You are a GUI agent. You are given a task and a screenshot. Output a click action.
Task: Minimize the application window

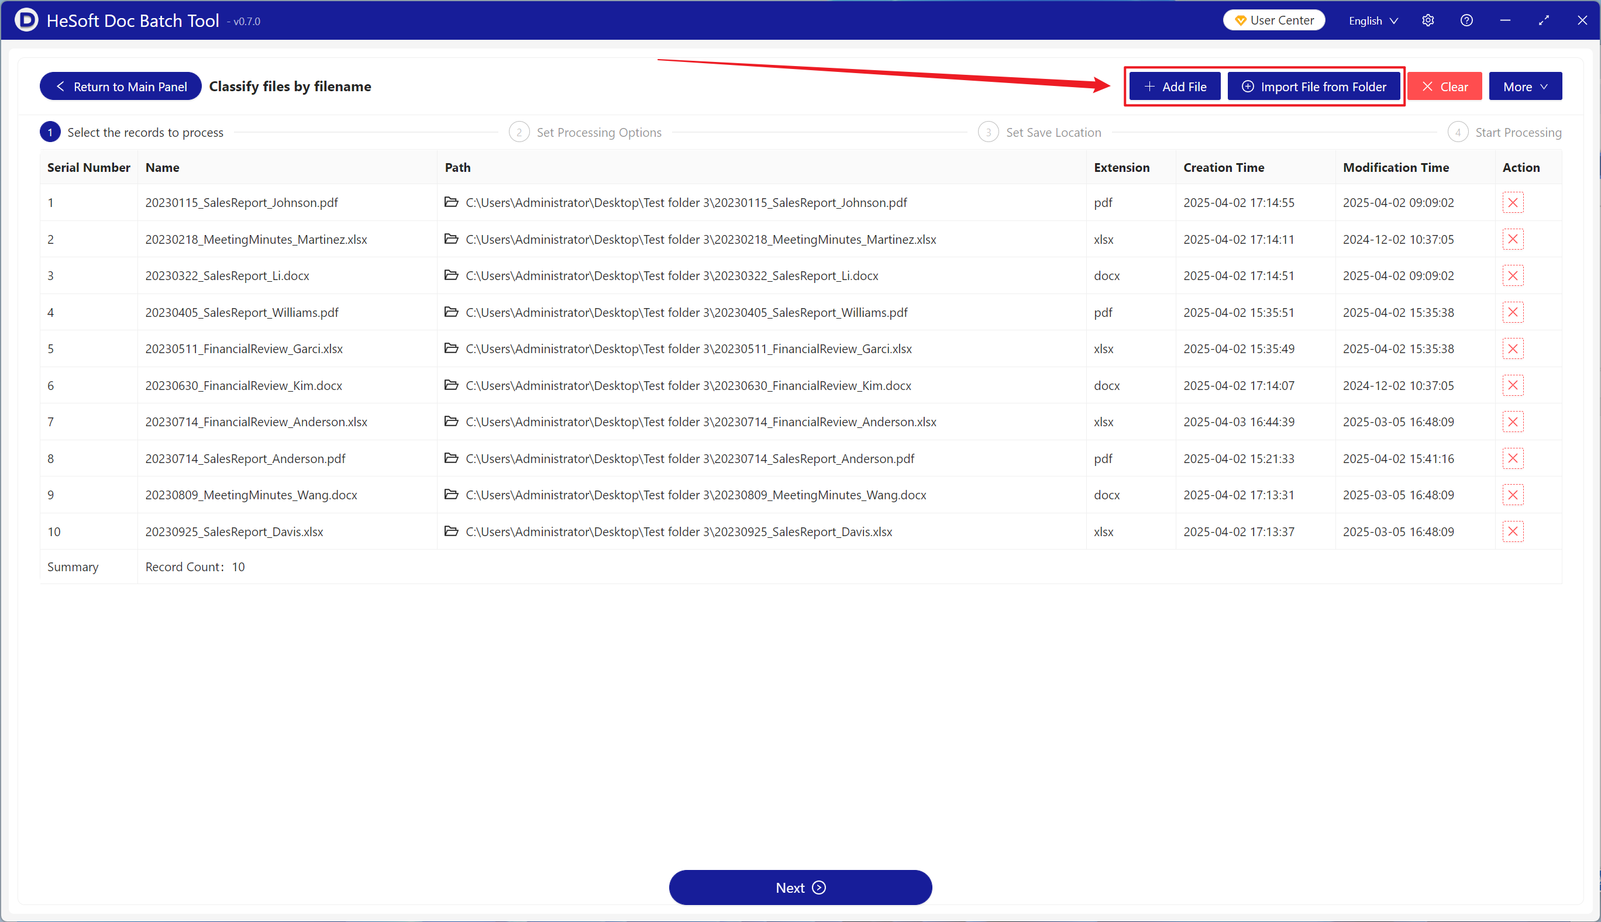1505,20
